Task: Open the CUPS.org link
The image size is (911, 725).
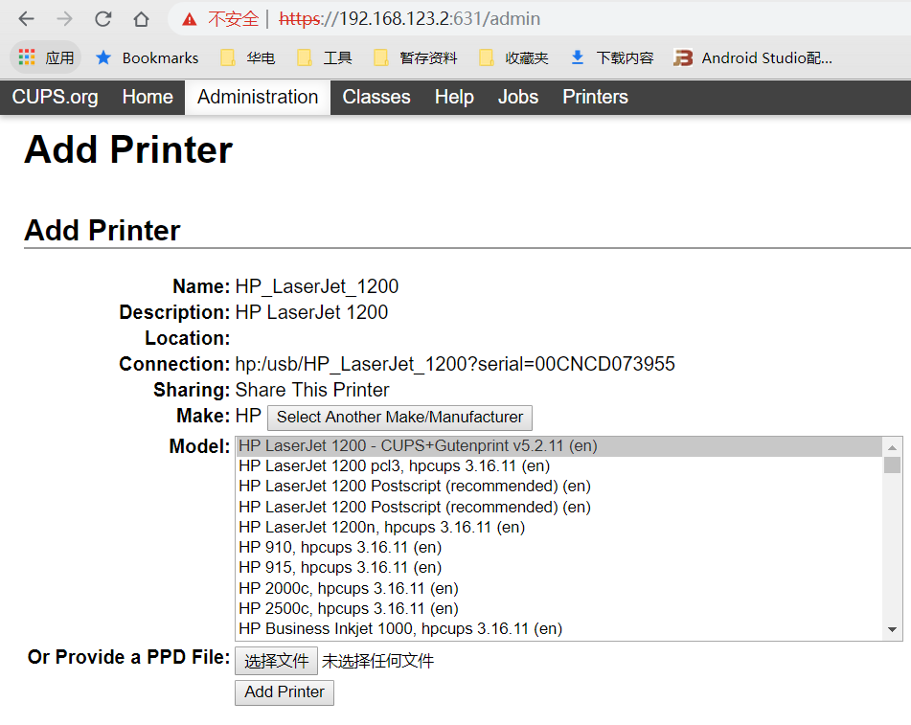Action: click(56, 97)
